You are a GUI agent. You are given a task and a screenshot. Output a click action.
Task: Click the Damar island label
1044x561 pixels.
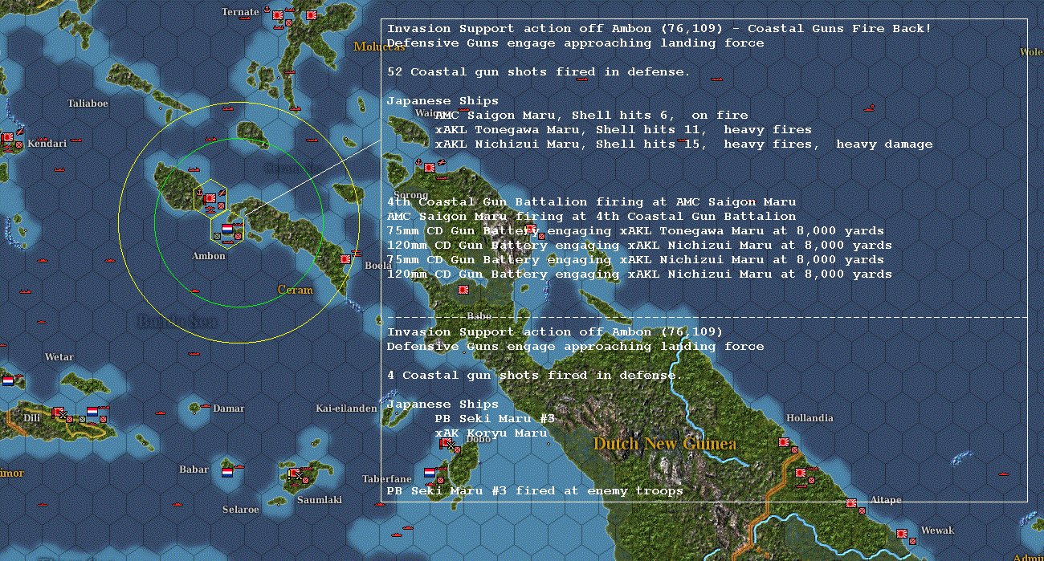coord(228,409)
